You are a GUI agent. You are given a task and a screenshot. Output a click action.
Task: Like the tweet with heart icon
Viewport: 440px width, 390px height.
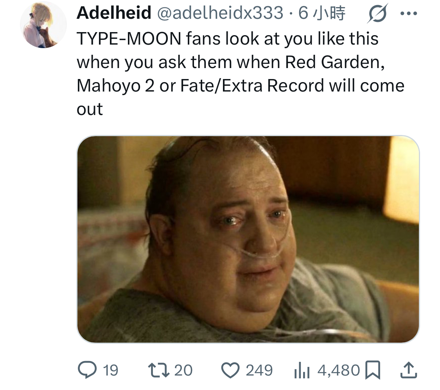coord(230,370)
